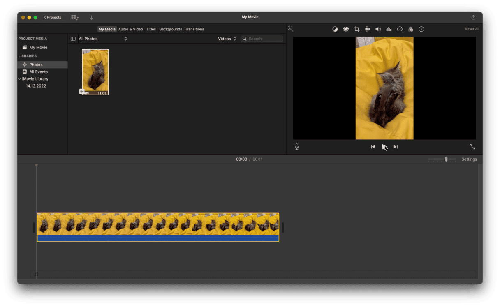The width and height of the screenshot is (500, 307).
Task: Collapse the iMovie Library tree
Action: [x=20, y=79]
